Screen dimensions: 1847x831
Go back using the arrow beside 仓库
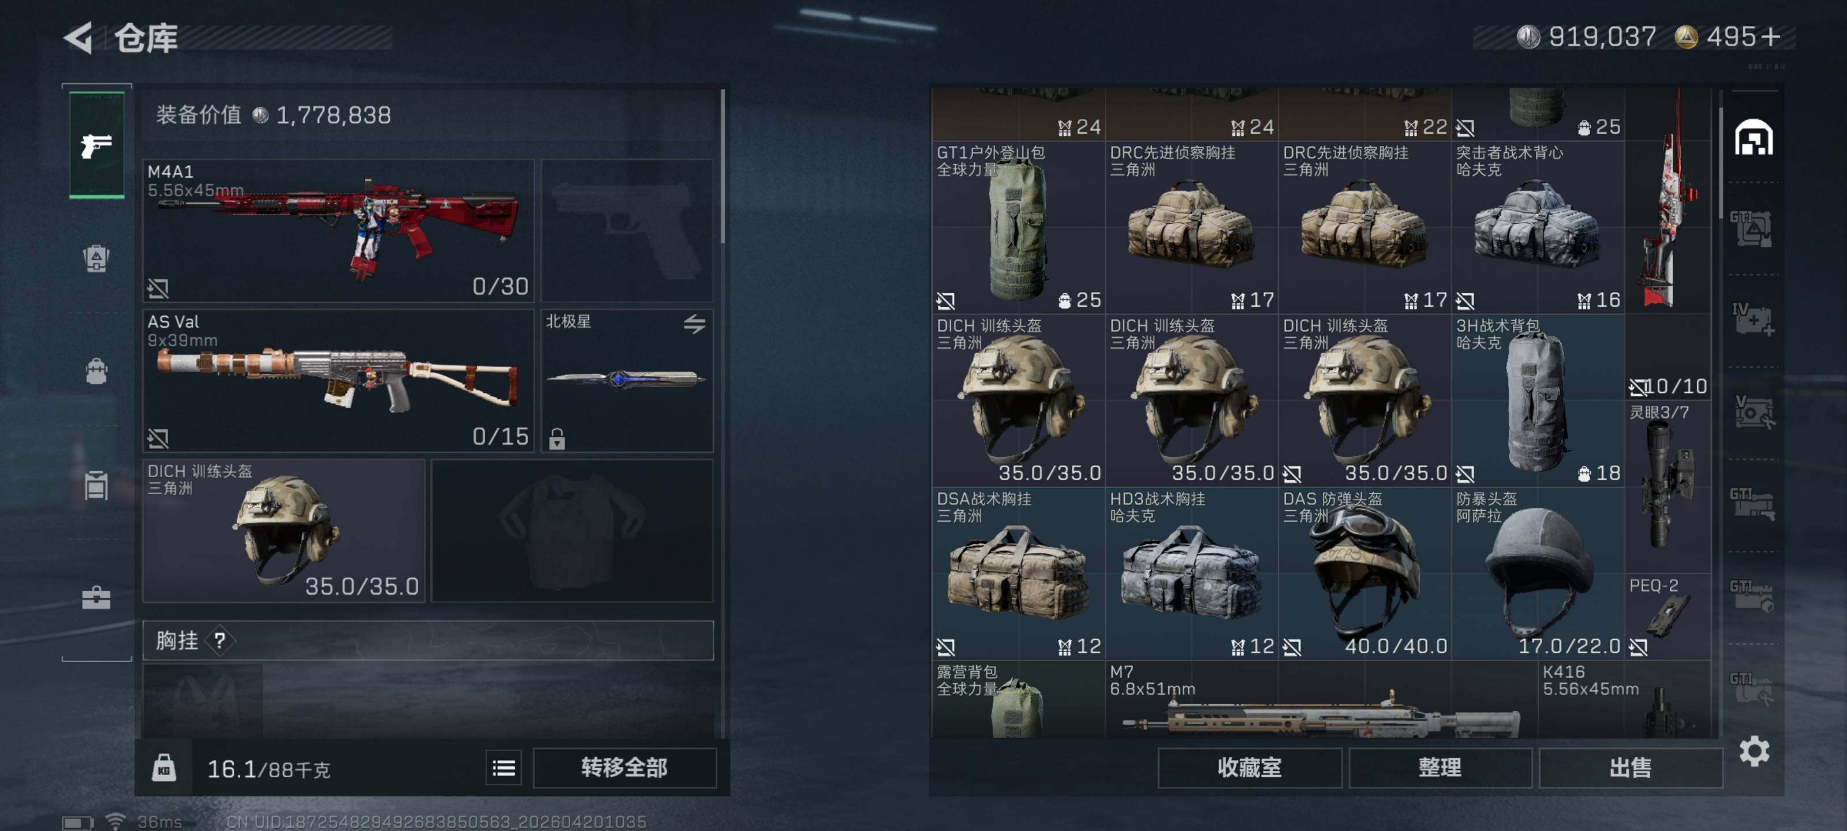[x=79, y=38]
